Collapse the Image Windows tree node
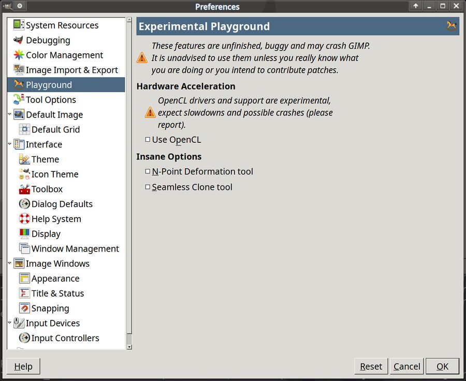The width and height of the screenshot is (466, 381). pos(9,263)
